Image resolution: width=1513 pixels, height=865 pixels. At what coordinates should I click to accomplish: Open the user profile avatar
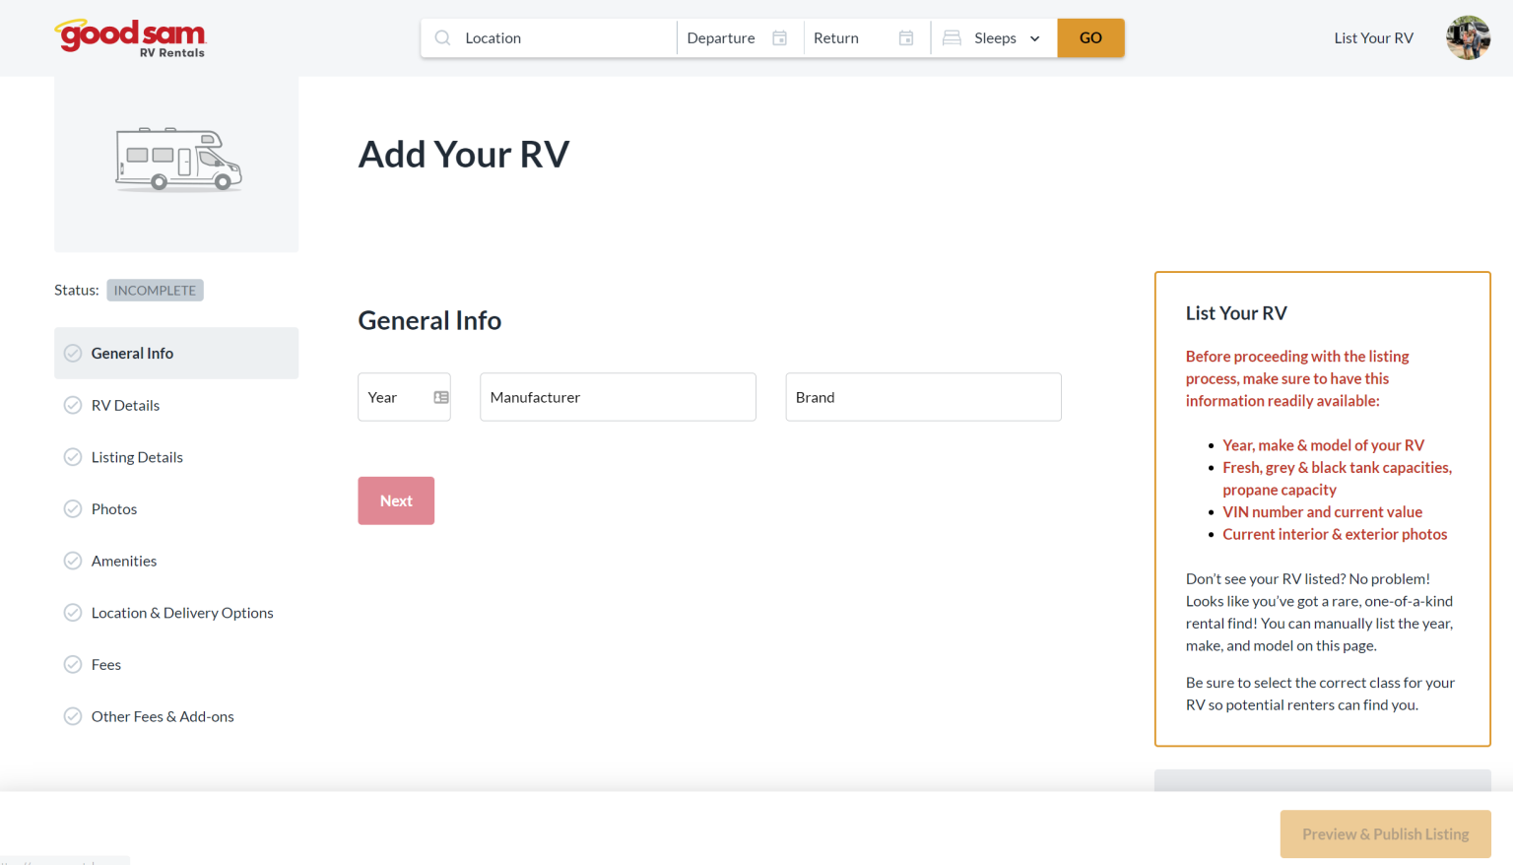(x=1468, y=38)
